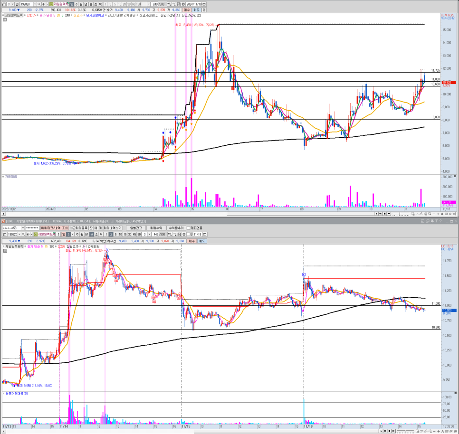Open the 수익률추이 tab
The width and height of the screenshot is (459, 434).
tap(176, 228)
